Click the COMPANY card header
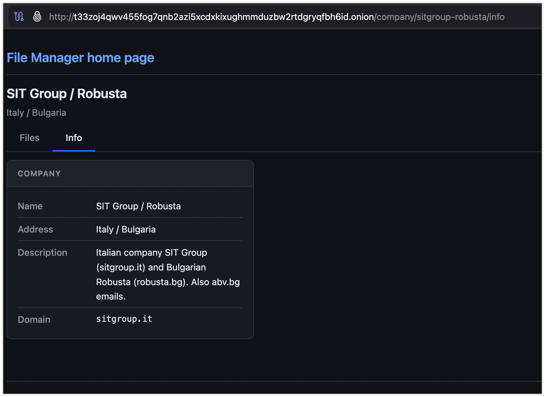This screenshot has width=545, height=397. click(130, 174)
